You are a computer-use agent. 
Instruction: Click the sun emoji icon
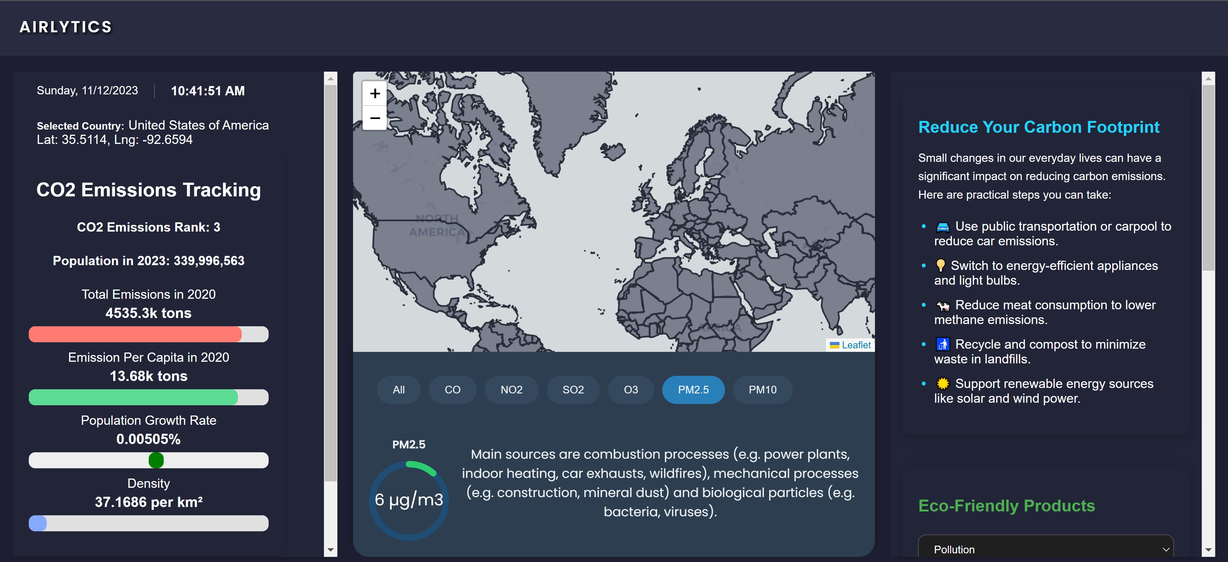pos(942,384)
